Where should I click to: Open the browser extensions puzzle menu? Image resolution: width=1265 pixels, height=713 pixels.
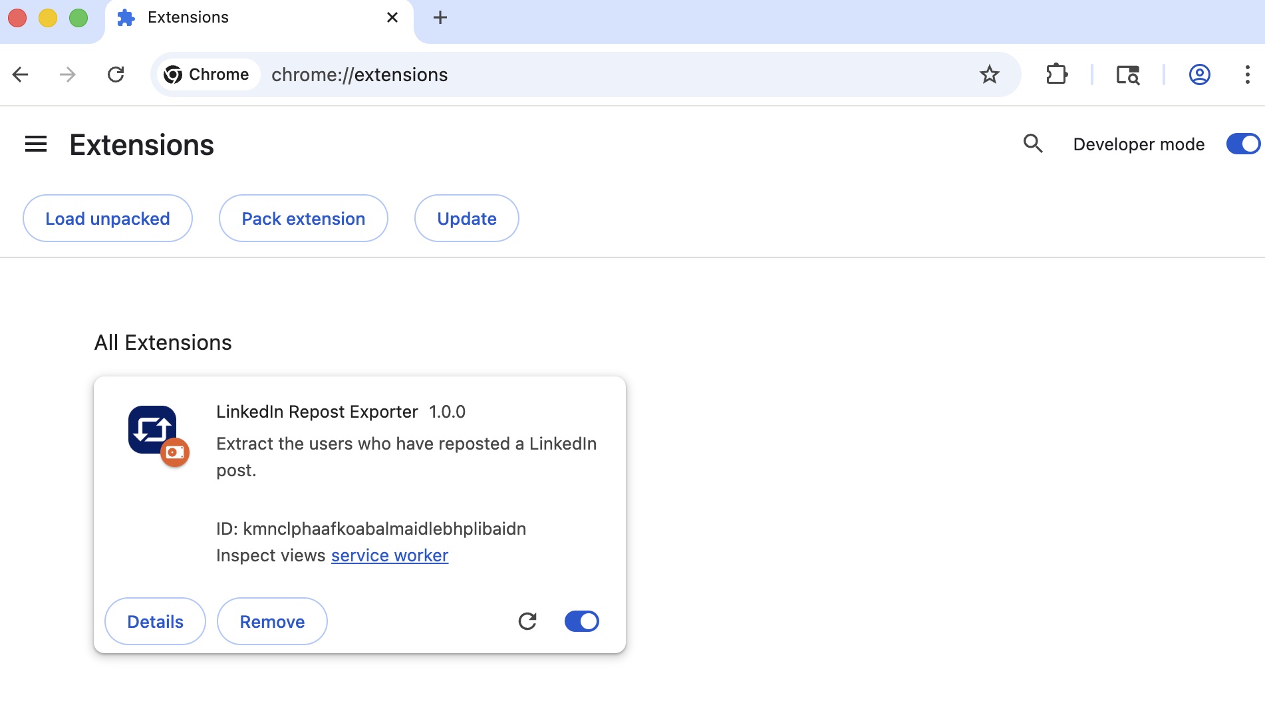coord(1056,74)
